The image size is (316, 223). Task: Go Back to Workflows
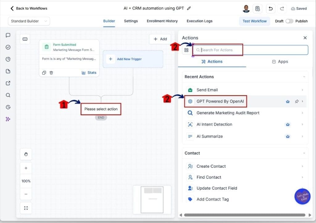tap(29, 8)
